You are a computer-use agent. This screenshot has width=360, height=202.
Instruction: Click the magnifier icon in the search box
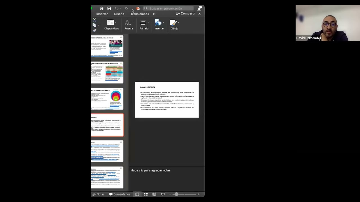(x=146, y=8)
